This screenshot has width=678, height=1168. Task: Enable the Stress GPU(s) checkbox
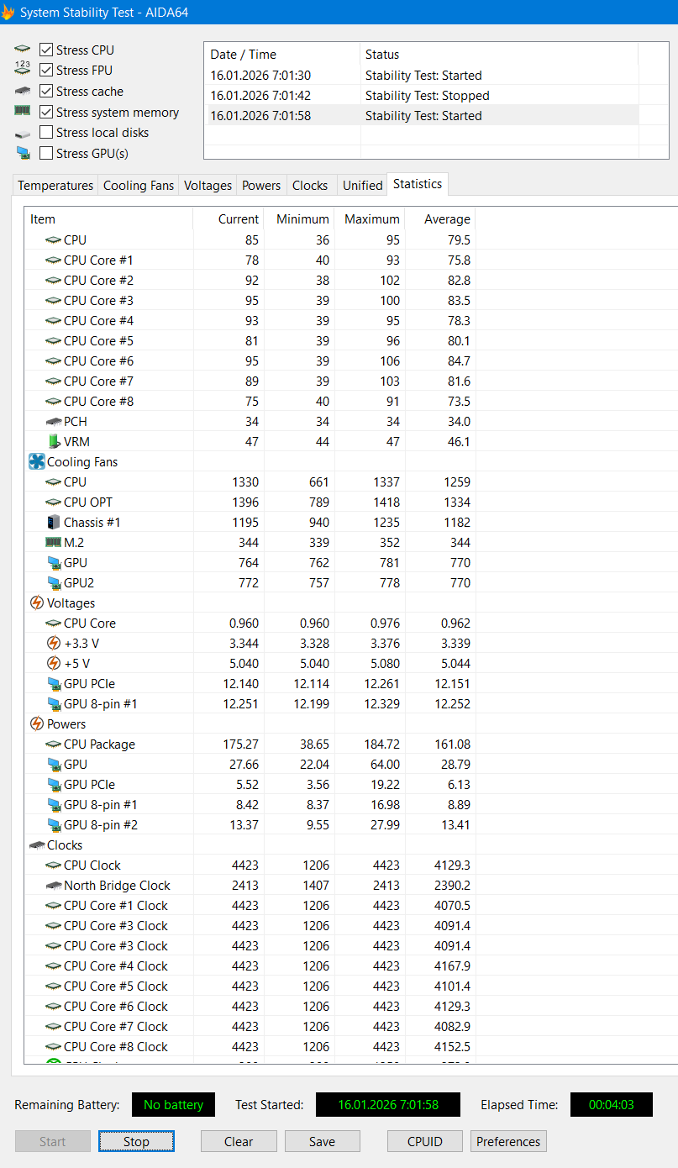[x=46, y=153]
